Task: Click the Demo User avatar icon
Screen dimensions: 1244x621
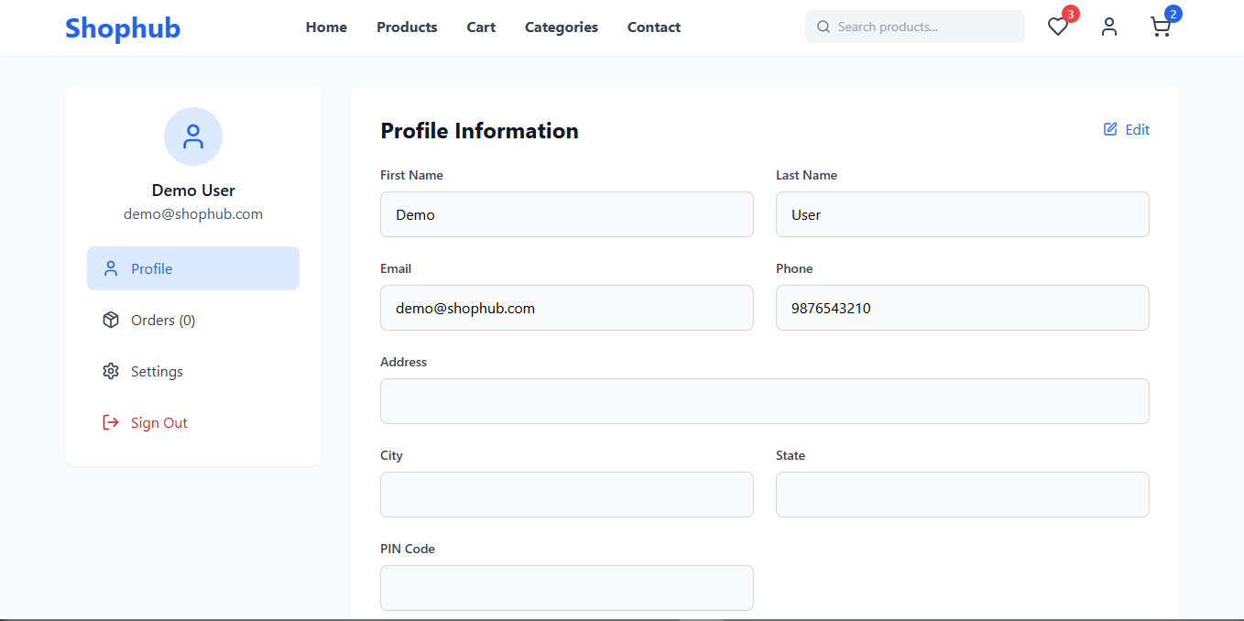Action: pos(193,136)
